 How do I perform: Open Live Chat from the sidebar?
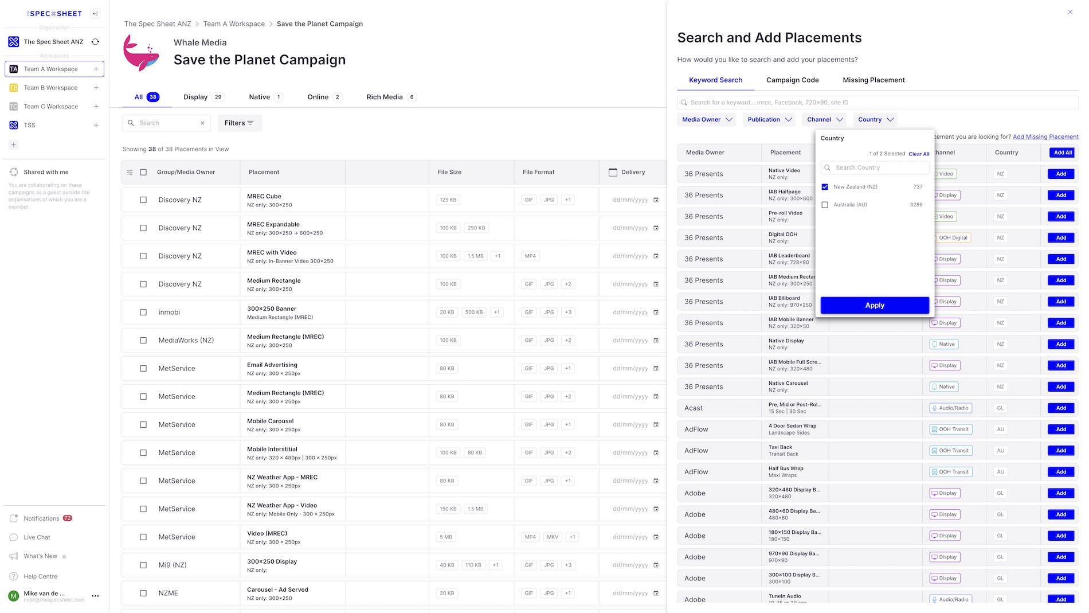(37, 537)
